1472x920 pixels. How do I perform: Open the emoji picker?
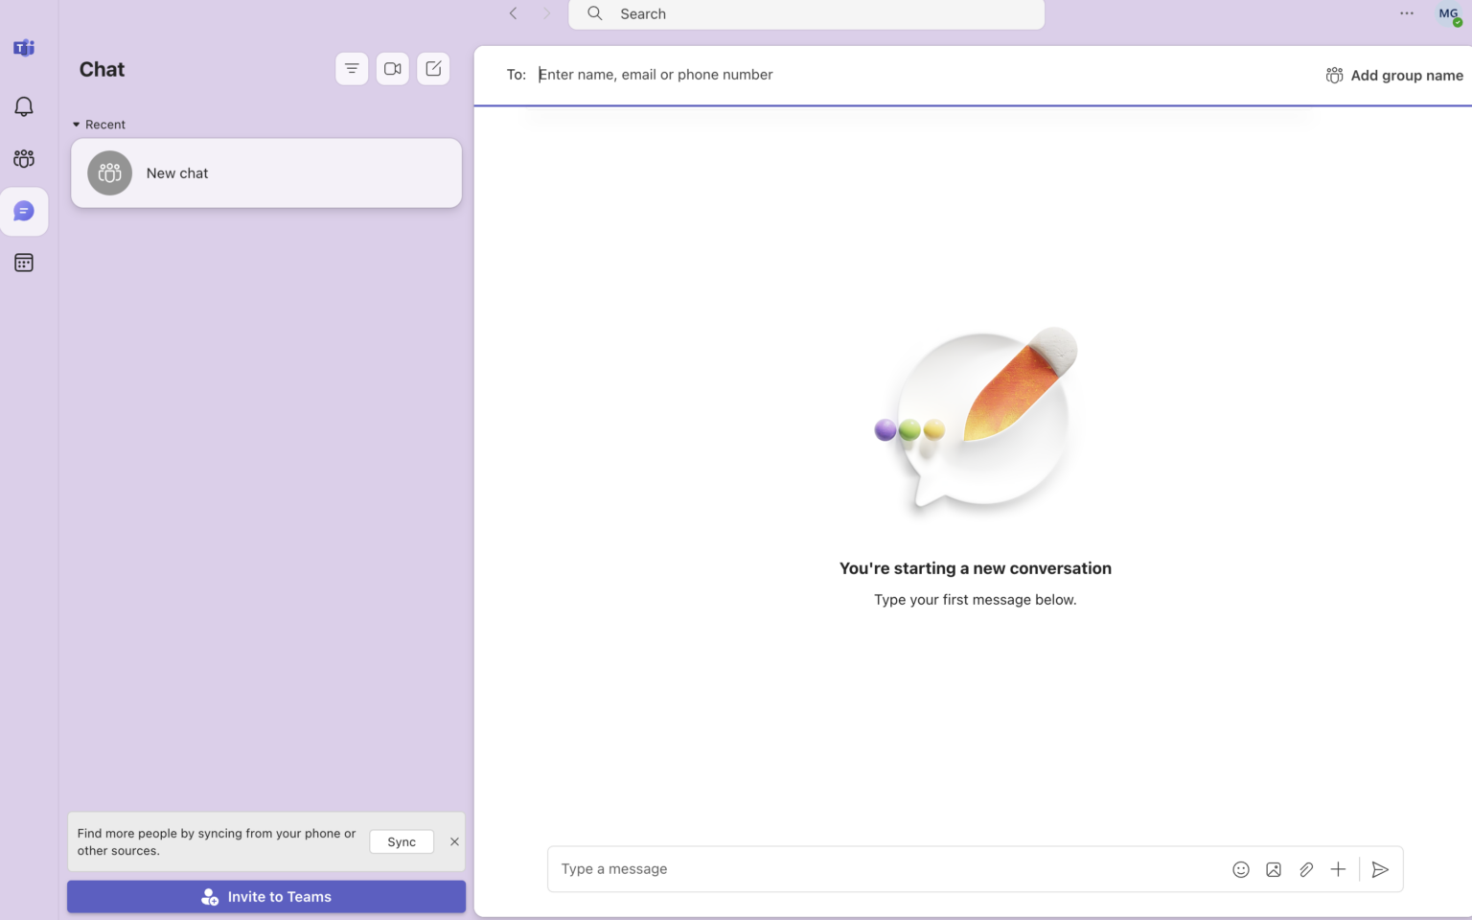(1240, 869)
